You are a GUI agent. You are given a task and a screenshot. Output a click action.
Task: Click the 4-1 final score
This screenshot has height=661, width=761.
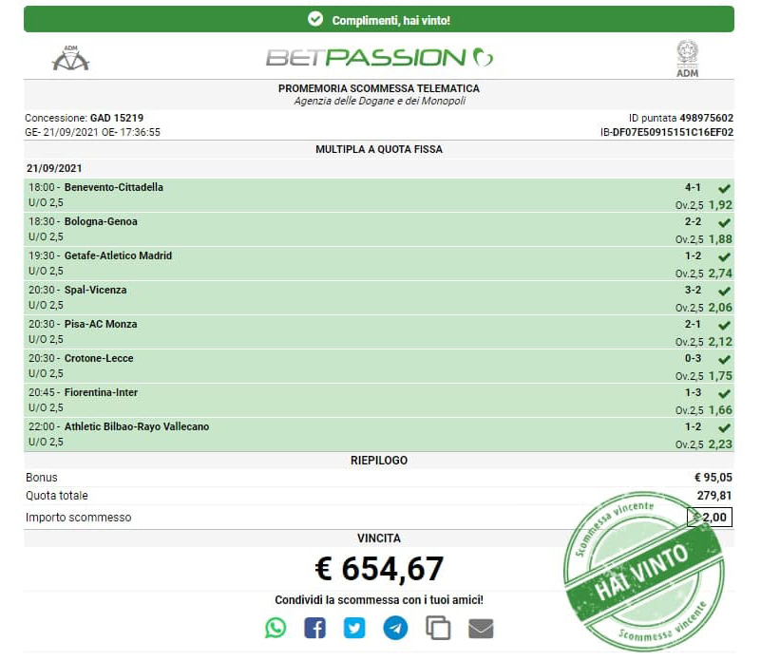[693, 187]
